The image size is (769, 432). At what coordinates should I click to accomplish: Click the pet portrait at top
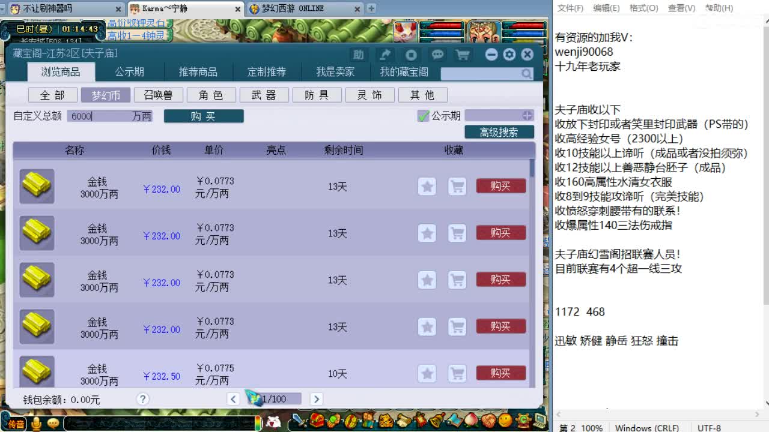[x=406, y=31]
